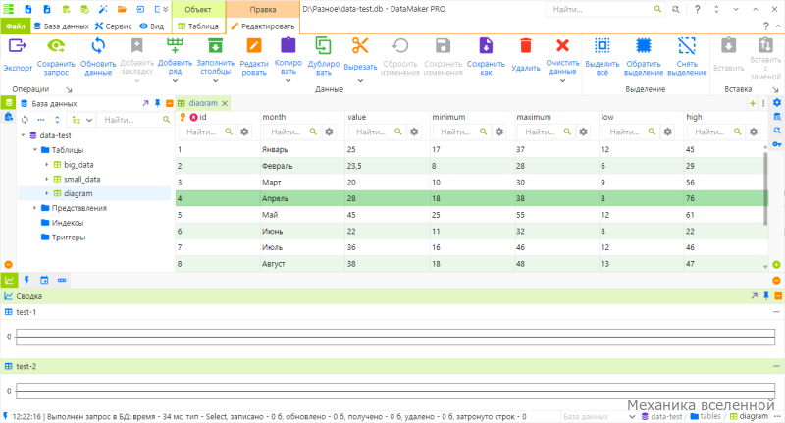Select cell Май in month column
785x423 pixels.
tap(302, 215)
